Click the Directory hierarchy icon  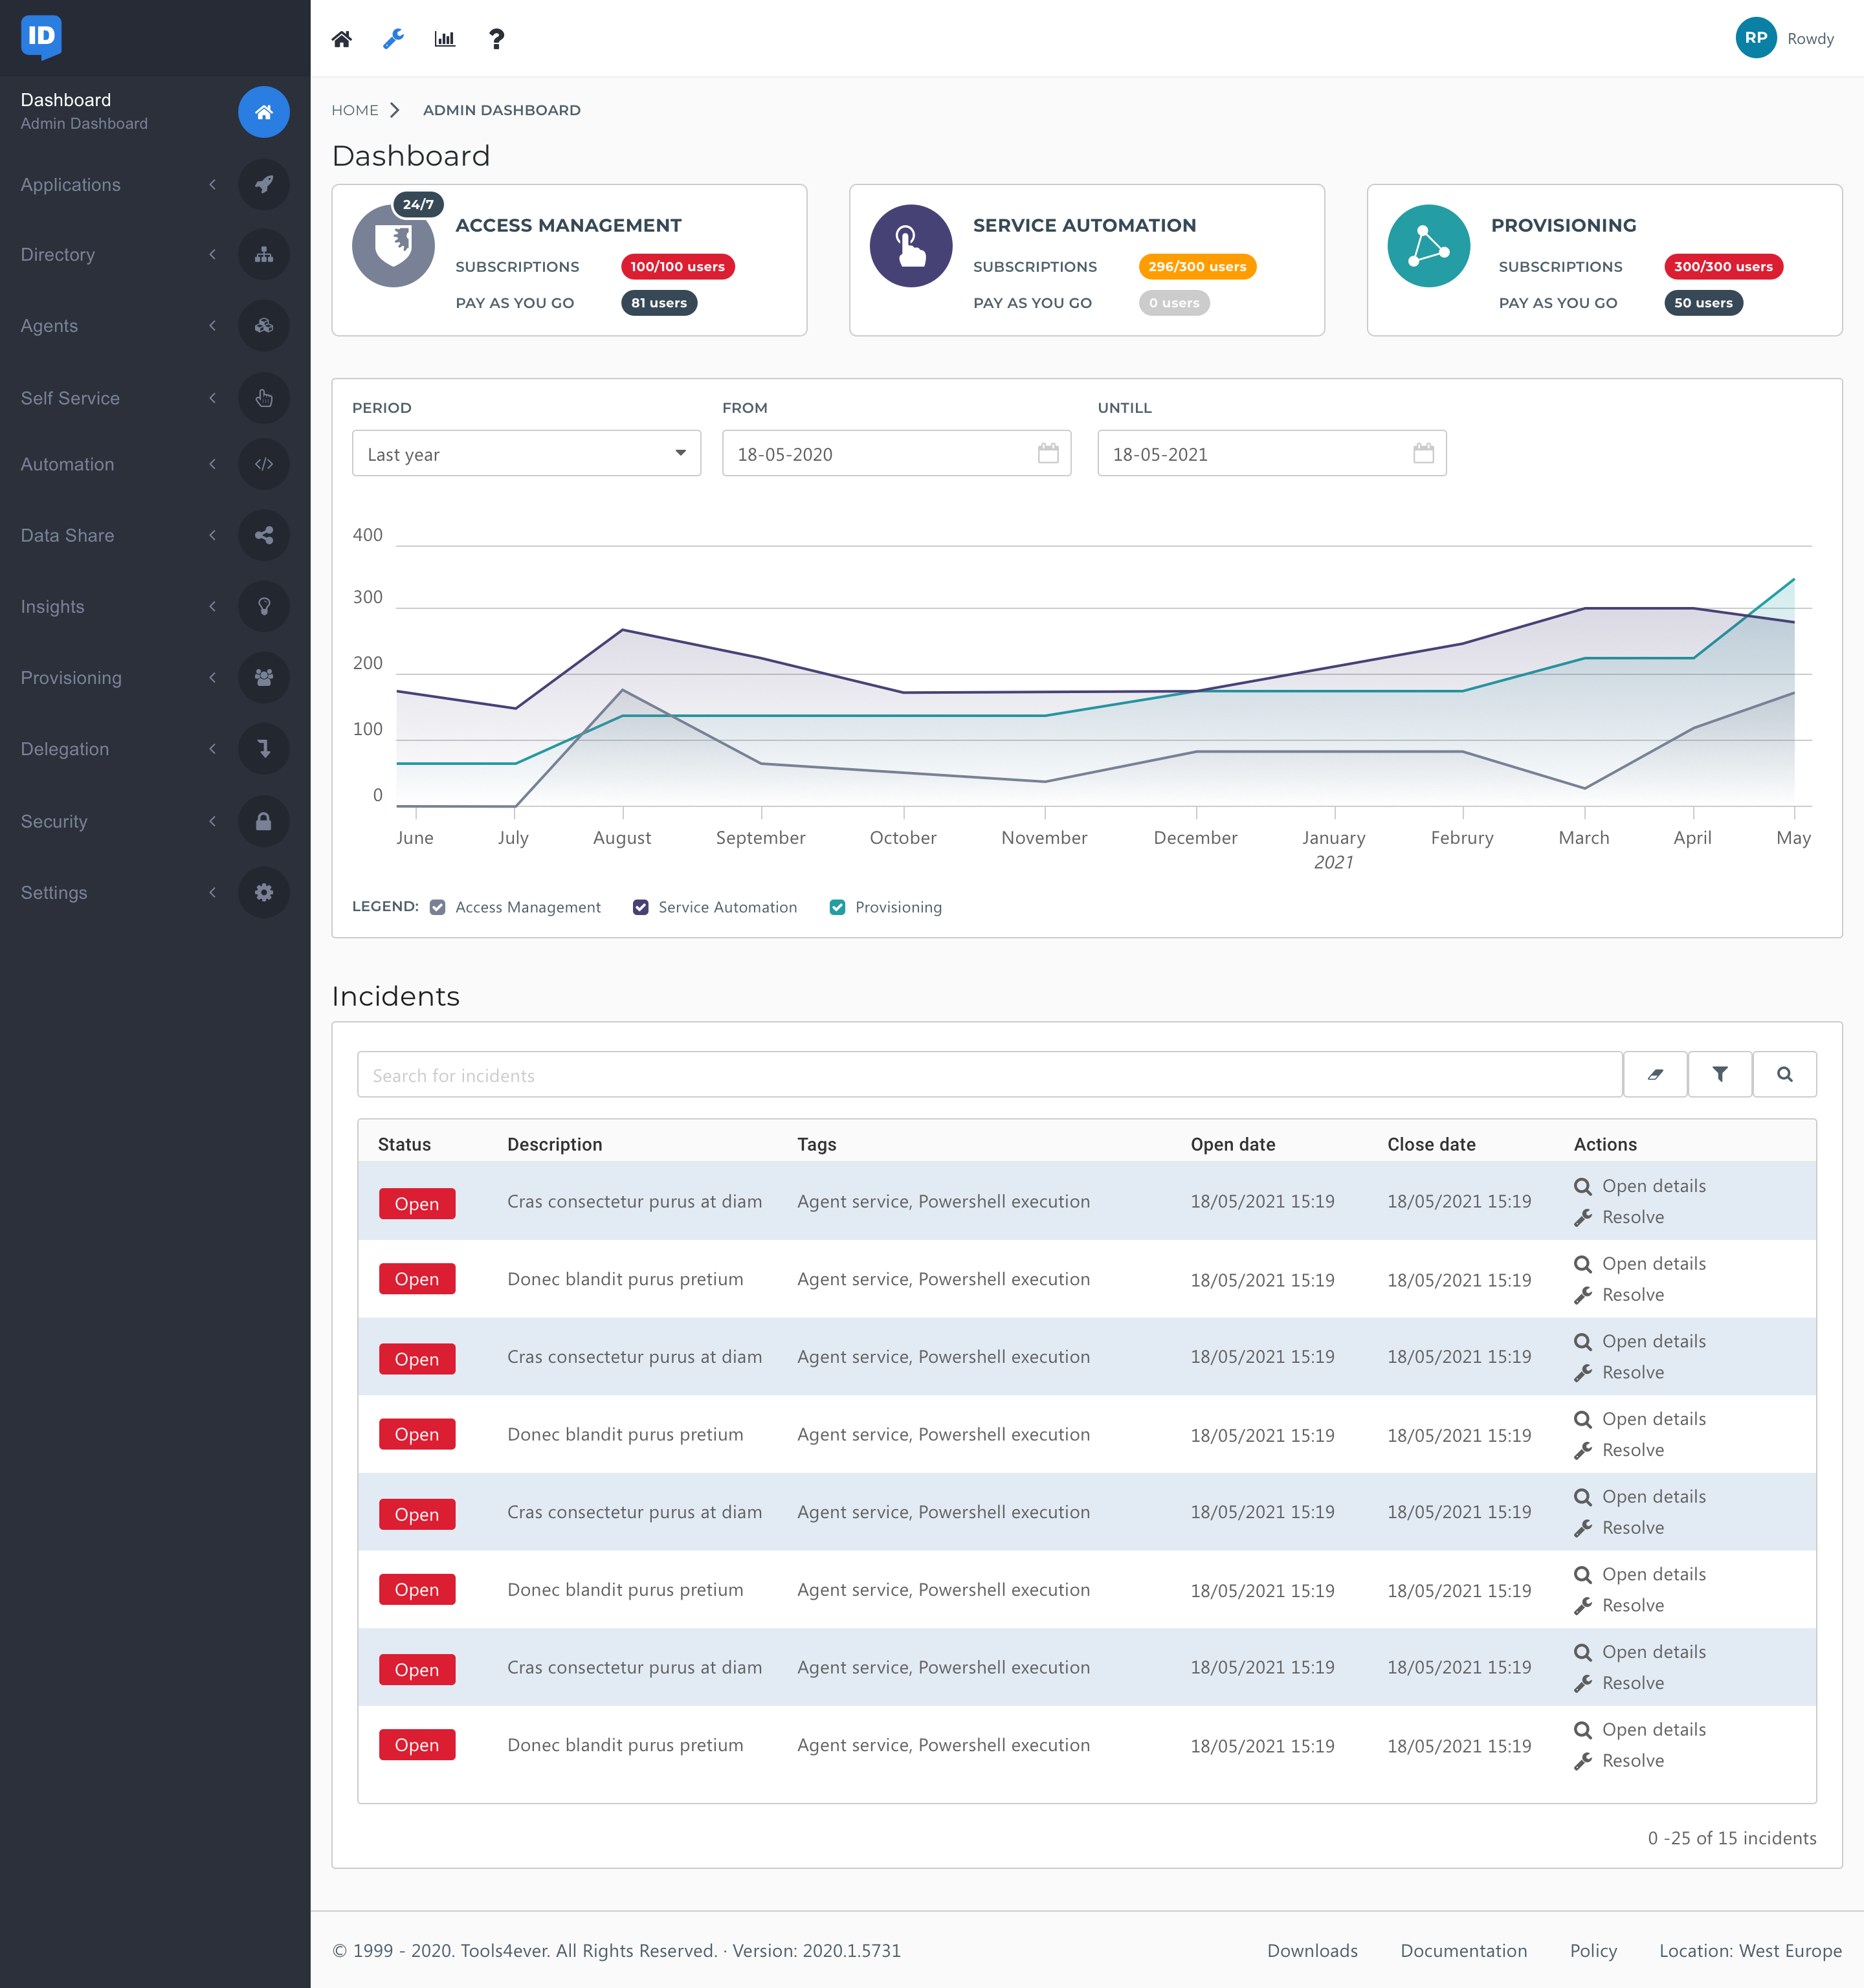click(264, 254)
